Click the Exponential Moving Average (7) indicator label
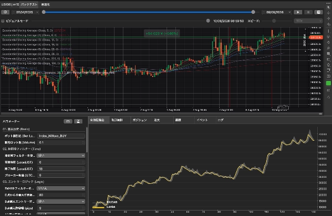Image resolution: width=332 pixels, height=216 pixels. pyautogui.click(x=31, y=59)
